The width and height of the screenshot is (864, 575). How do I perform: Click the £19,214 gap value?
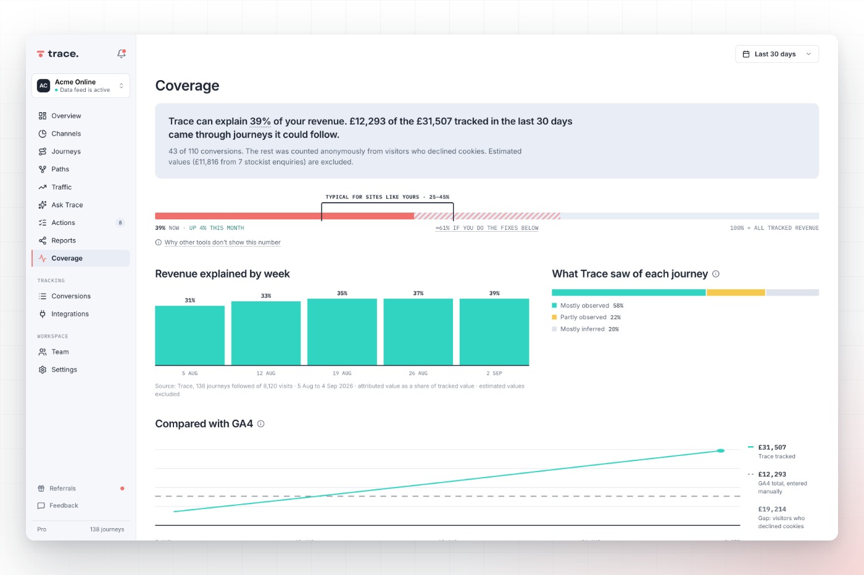pos(772,510)
